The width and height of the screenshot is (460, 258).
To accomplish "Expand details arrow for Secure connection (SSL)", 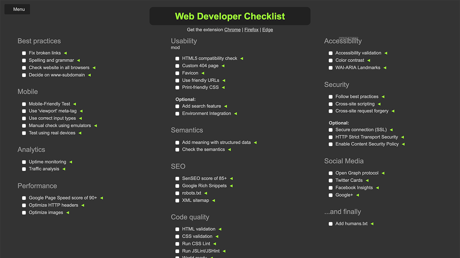I will pyautogui.click(x=391, y=130).
